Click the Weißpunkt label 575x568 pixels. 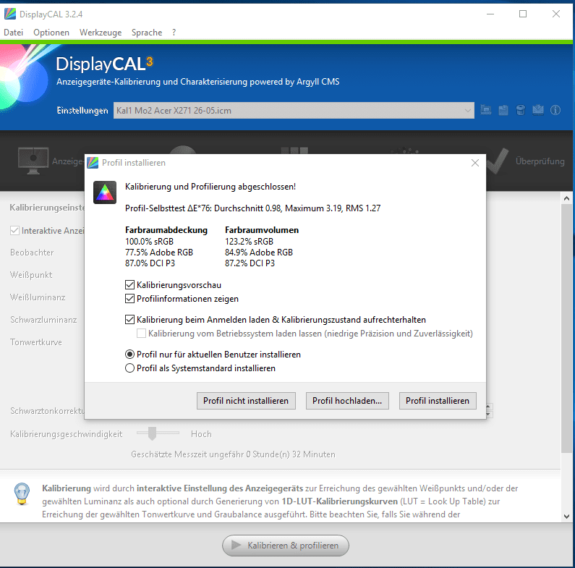(x=31, y=275)
